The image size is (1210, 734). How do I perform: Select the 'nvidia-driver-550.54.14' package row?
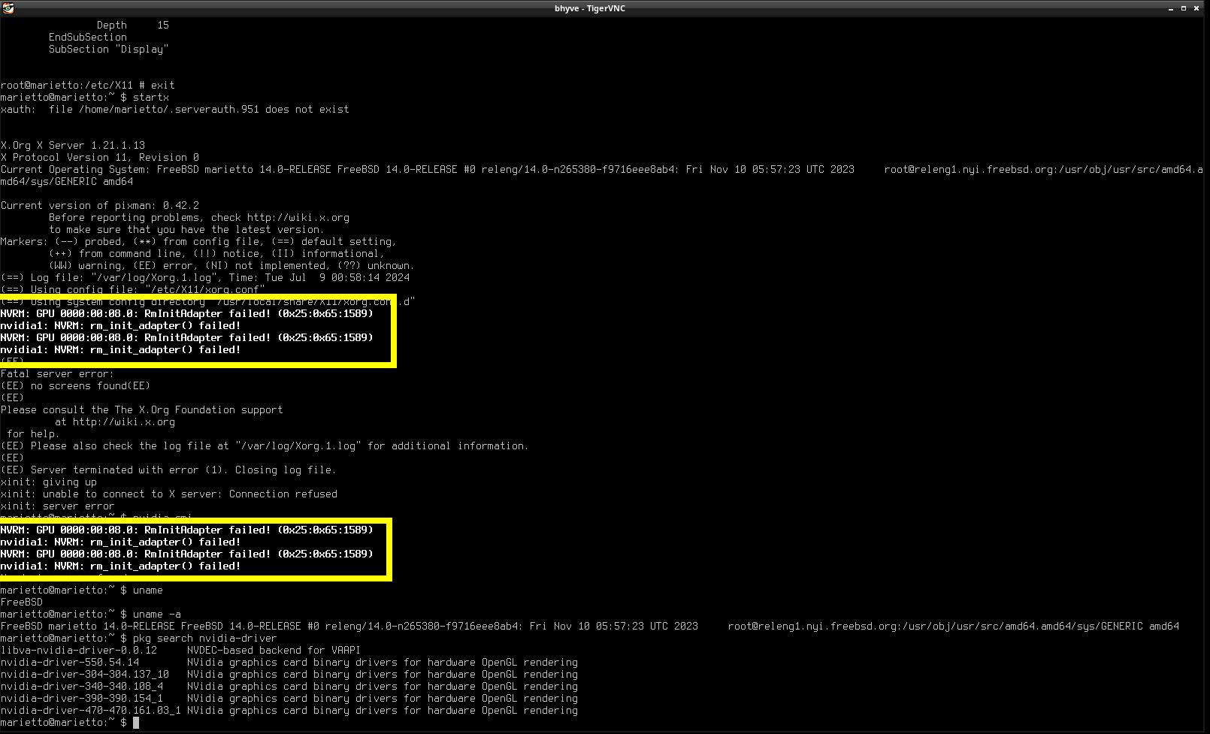click(289, 663)
